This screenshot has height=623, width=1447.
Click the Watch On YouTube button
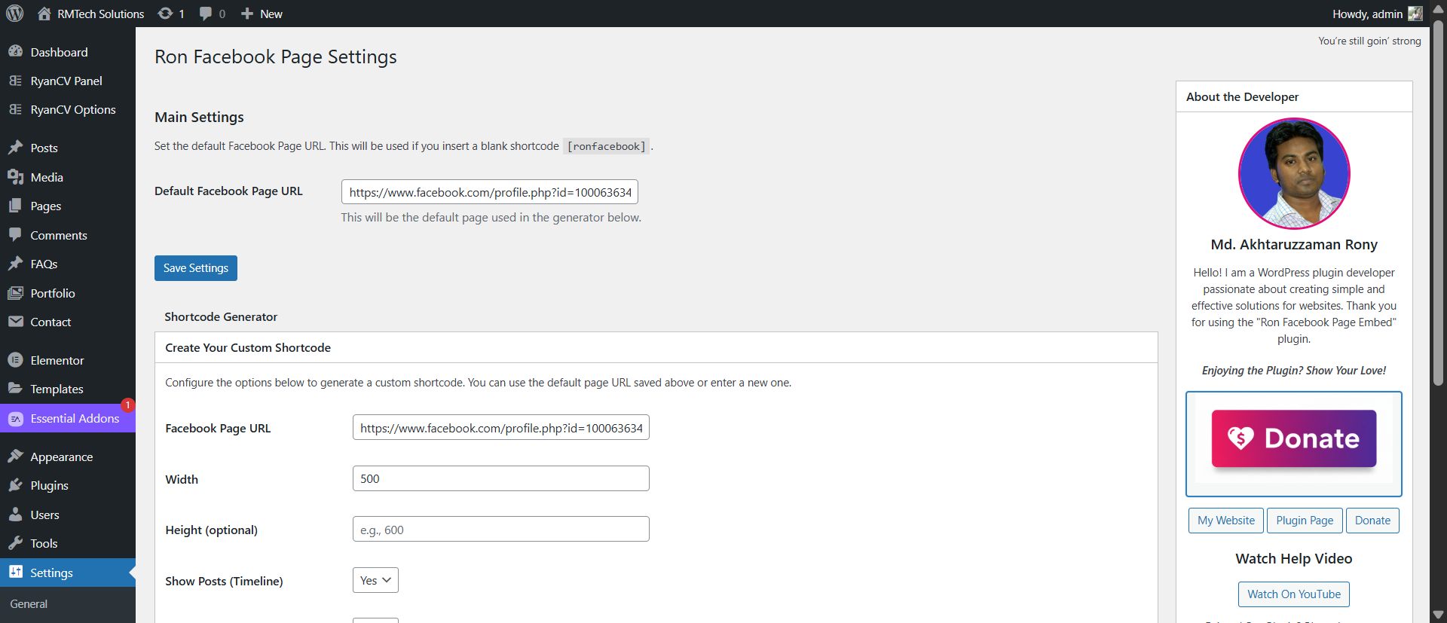click(1293, 594)
